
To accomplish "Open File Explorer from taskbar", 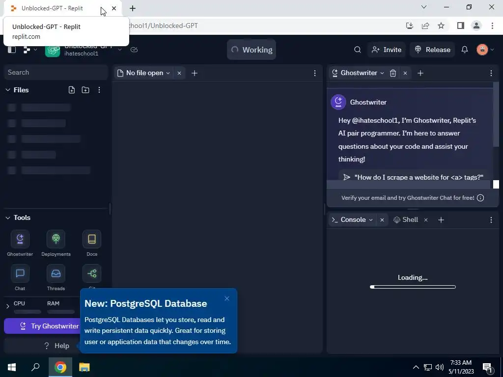I will click(84, 367).
